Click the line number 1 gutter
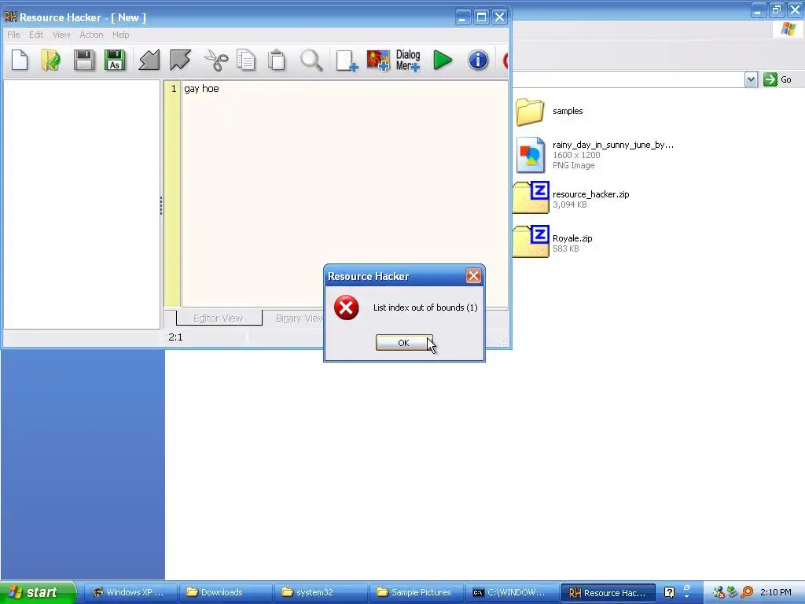The height and width of the screenshot is (604, 805). point(173,88)
